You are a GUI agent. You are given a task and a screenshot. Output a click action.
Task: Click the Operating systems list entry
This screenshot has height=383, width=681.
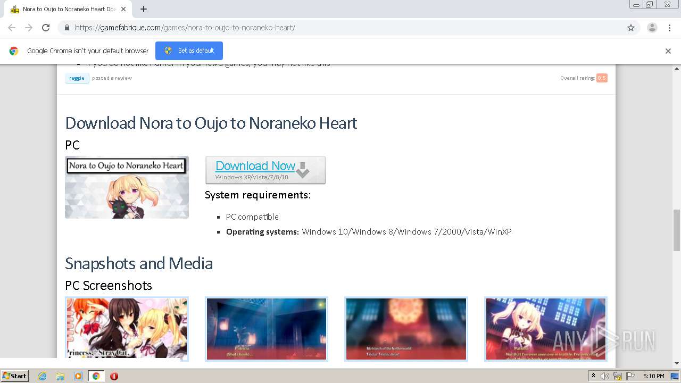pos(369,231)
